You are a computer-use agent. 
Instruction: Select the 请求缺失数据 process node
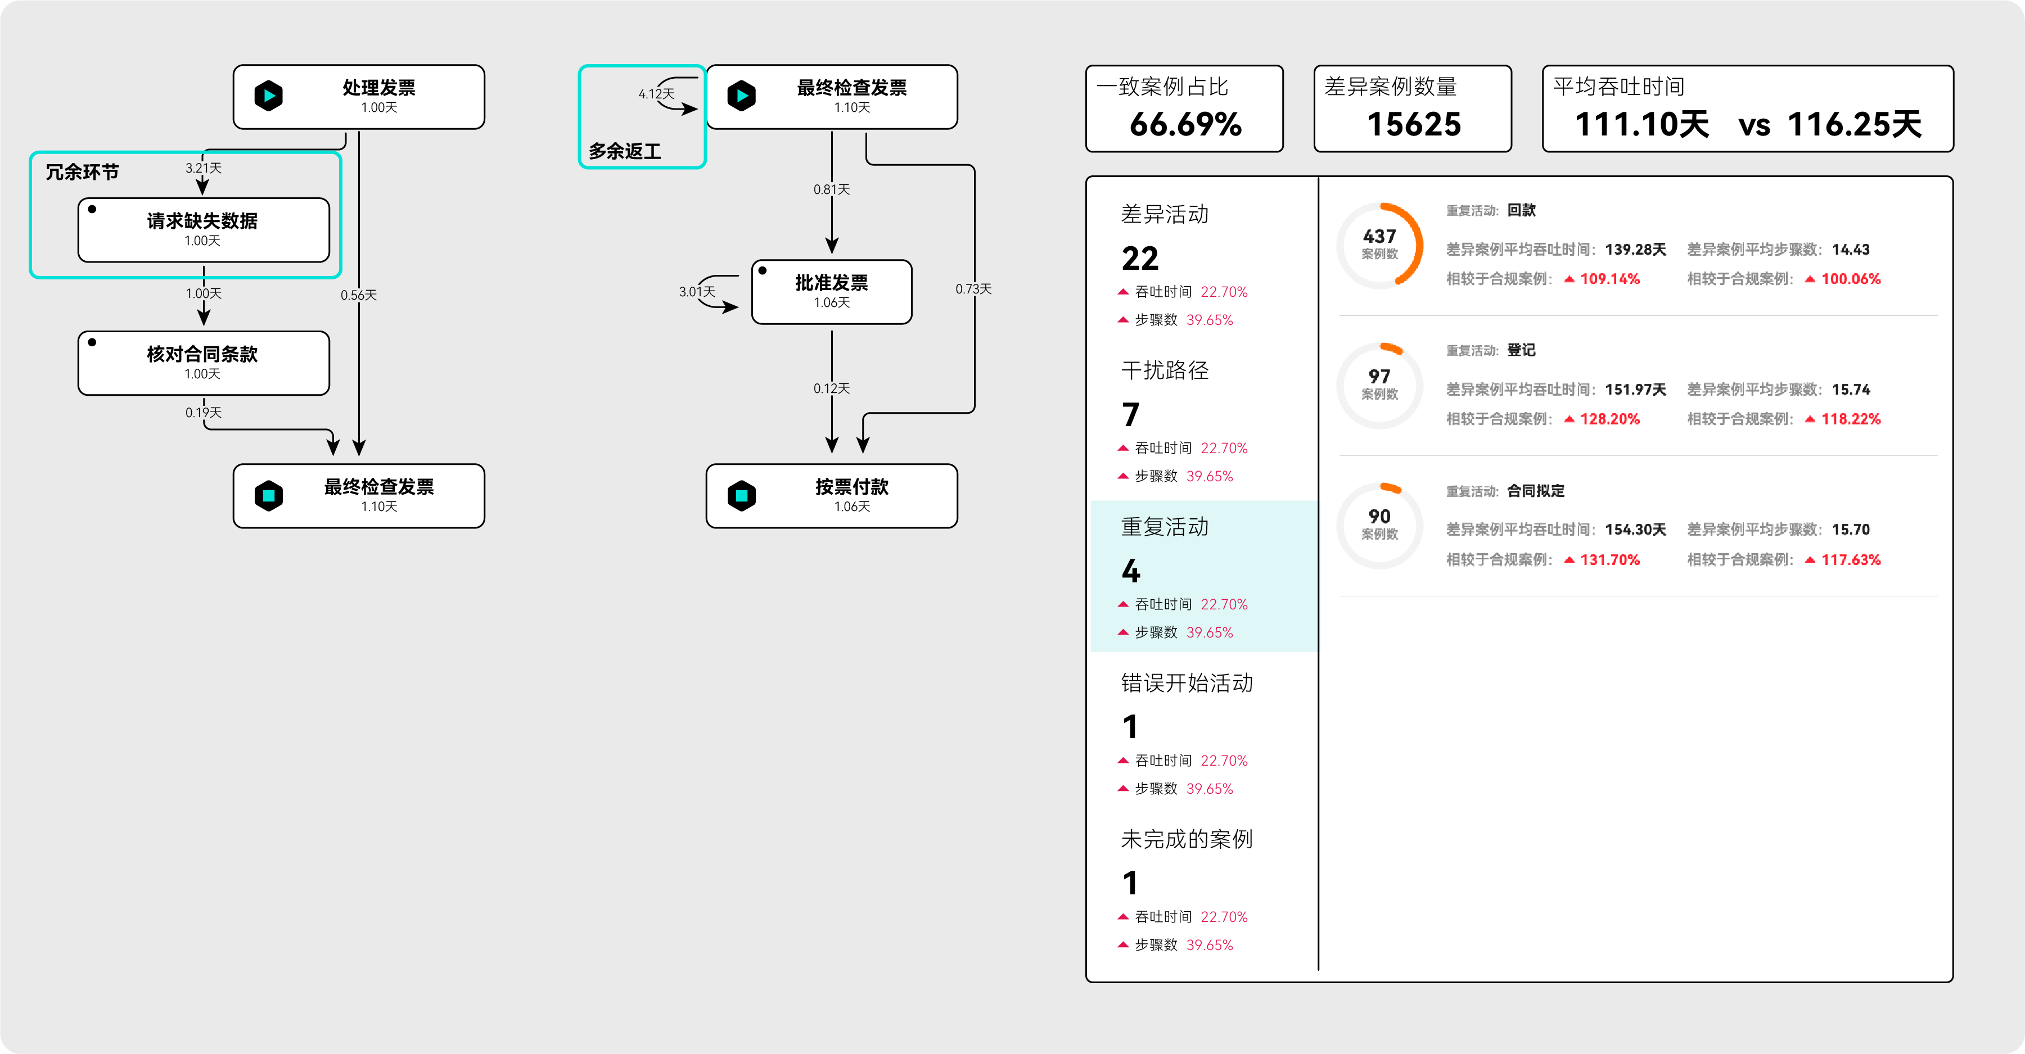pyautogui.click(x=204, y=229)
